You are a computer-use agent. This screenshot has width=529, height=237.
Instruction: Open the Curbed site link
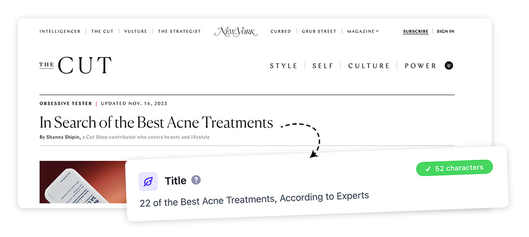[281, 31]
